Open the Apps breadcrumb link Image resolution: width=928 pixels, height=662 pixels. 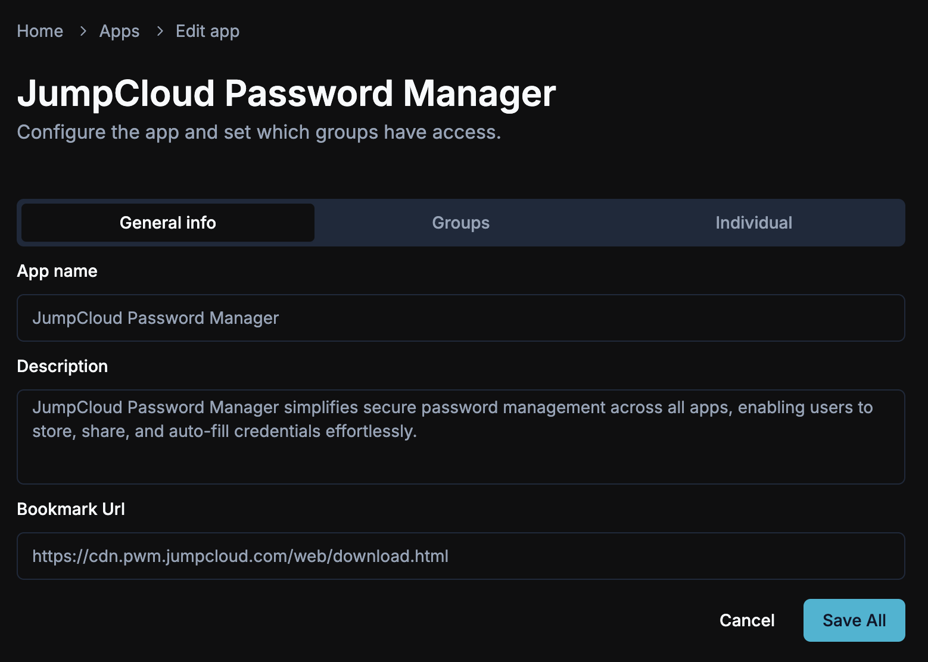click(x=119, y=31)
